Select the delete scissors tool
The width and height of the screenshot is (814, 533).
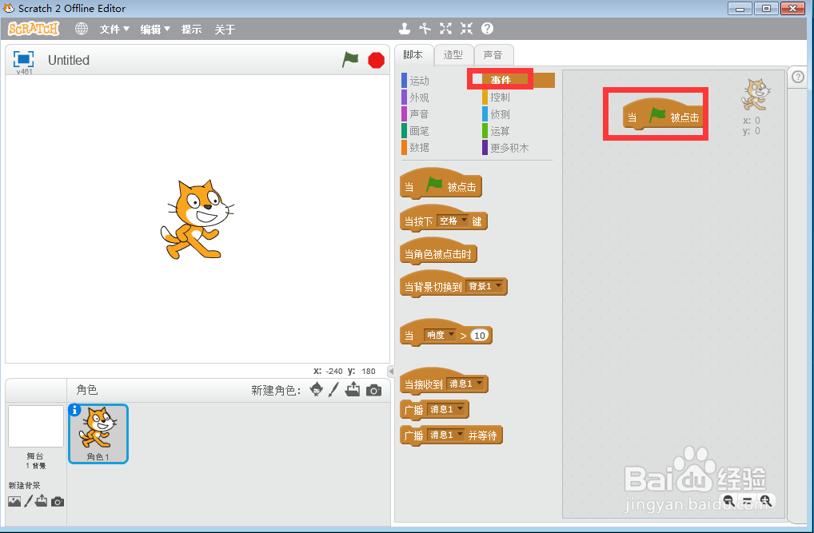pos(424,28)
